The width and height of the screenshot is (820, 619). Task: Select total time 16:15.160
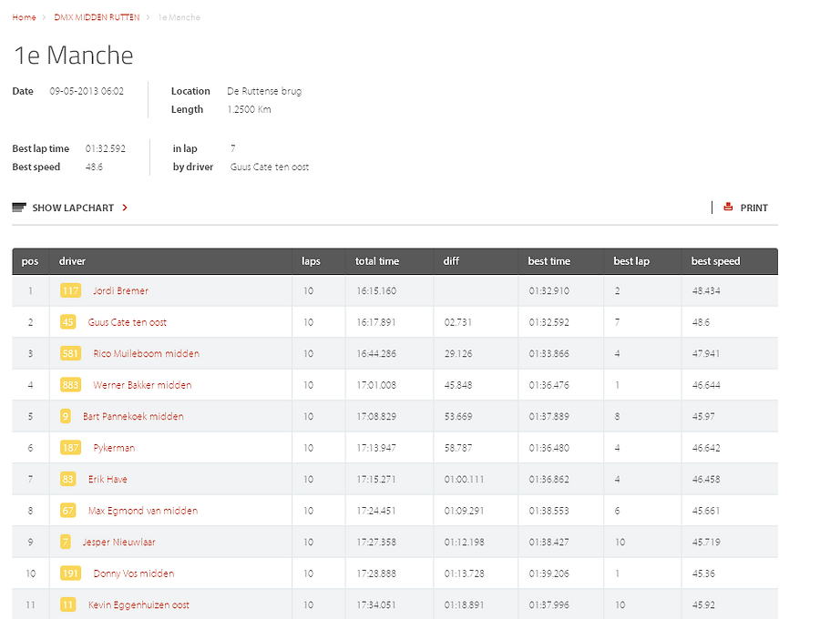(x=376, y=290)
